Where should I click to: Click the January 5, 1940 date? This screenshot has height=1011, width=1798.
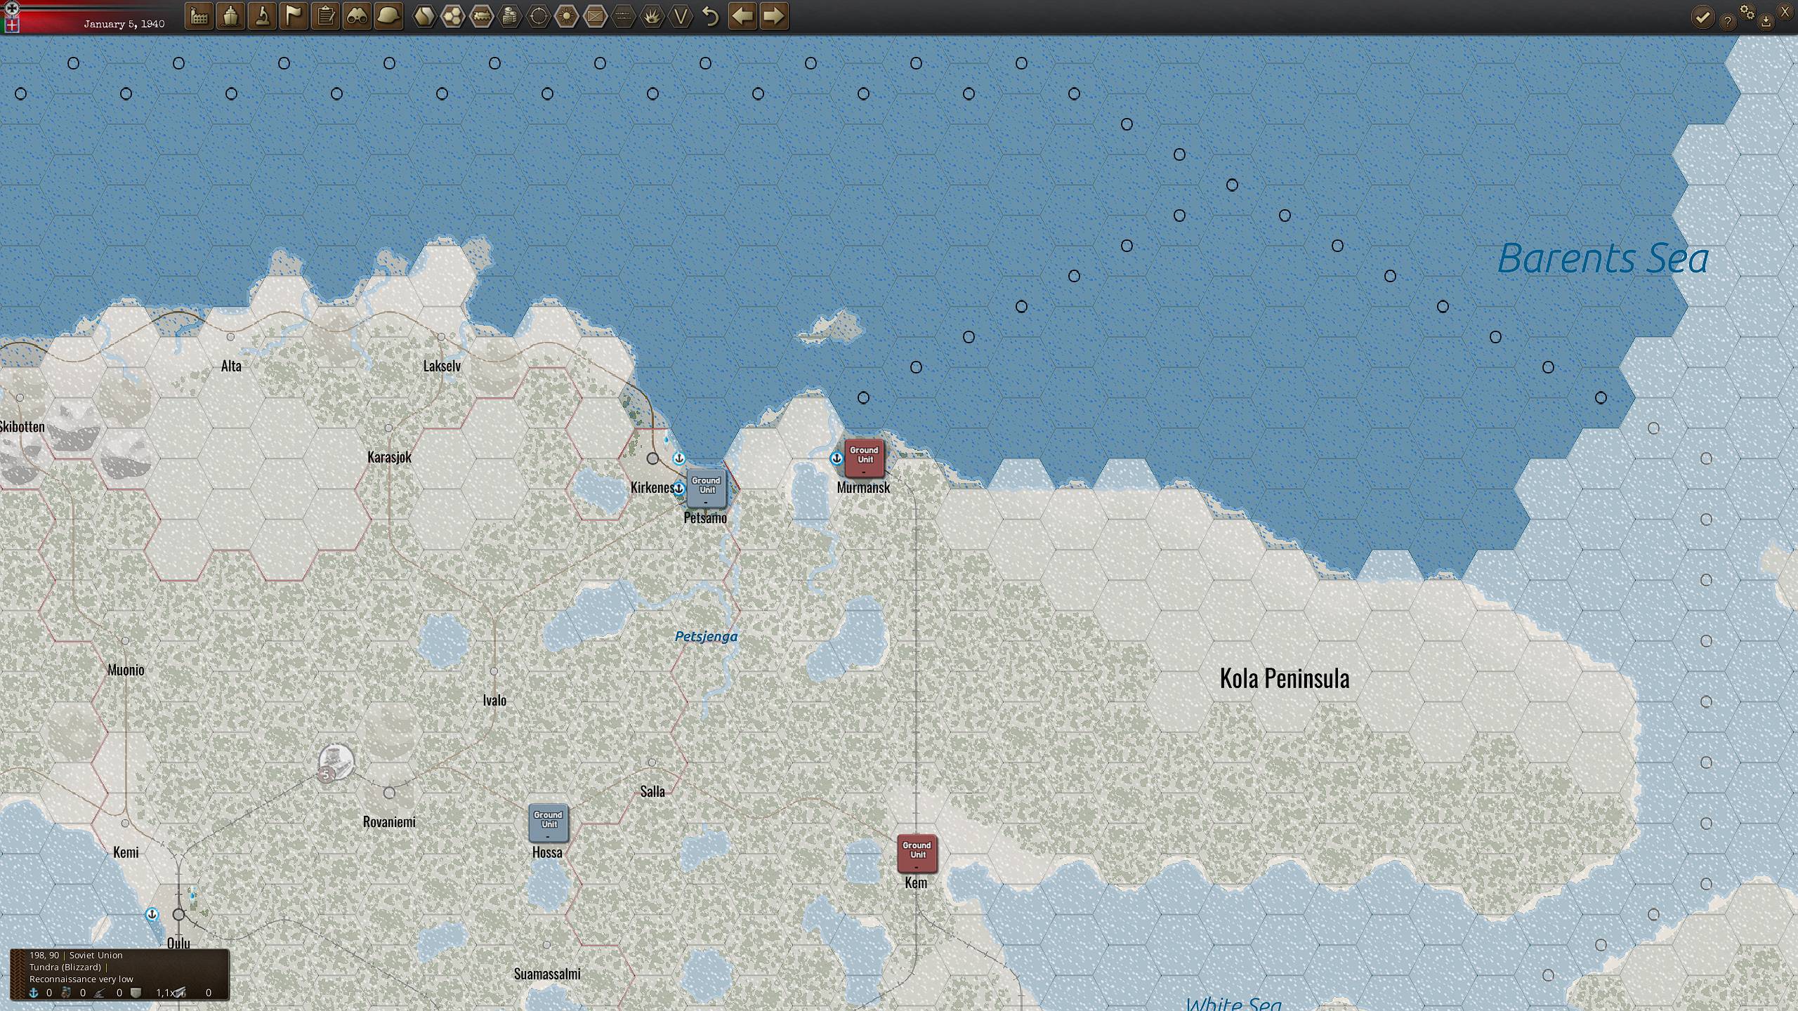(124, 24)
